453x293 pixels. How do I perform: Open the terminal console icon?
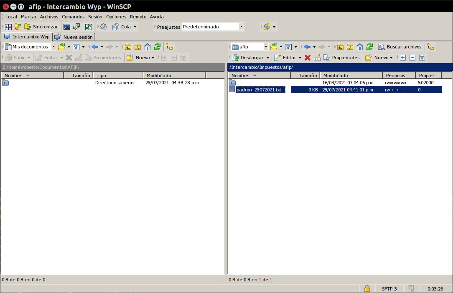[x=67, y=27]
